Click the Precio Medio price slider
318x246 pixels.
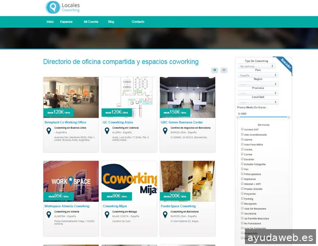click(263, 118)
